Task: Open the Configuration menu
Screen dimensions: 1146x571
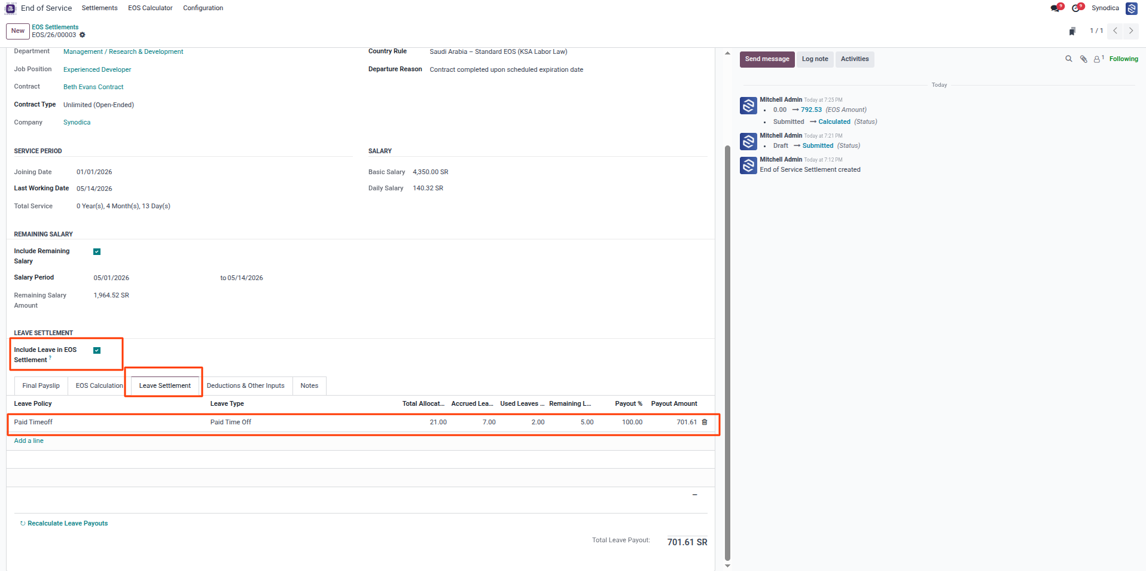Action: tap(203, 8)
